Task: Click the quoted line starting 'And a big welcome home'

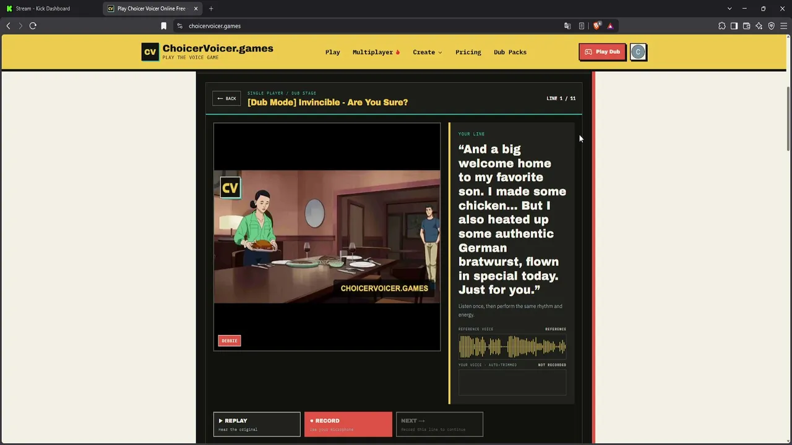Action: pyautogui.click(x=512, y=219)
